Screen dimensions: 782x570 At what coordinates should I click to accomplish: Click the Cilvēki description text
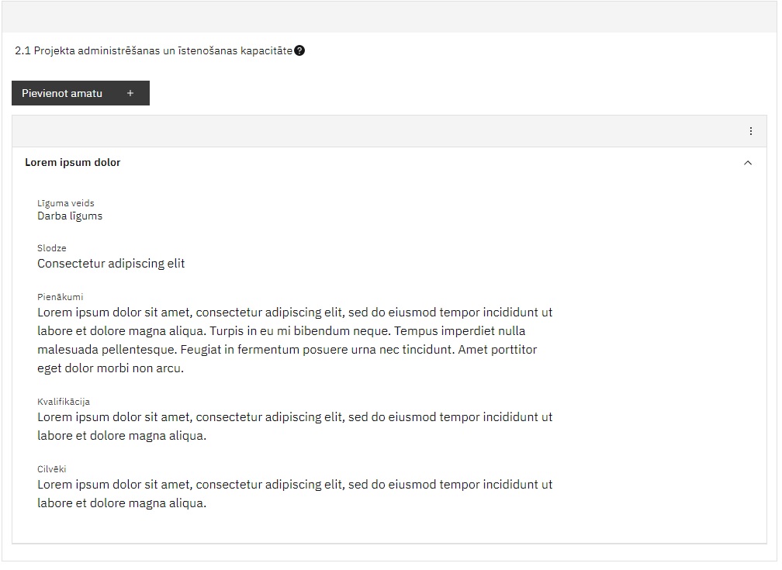(295, 494)
